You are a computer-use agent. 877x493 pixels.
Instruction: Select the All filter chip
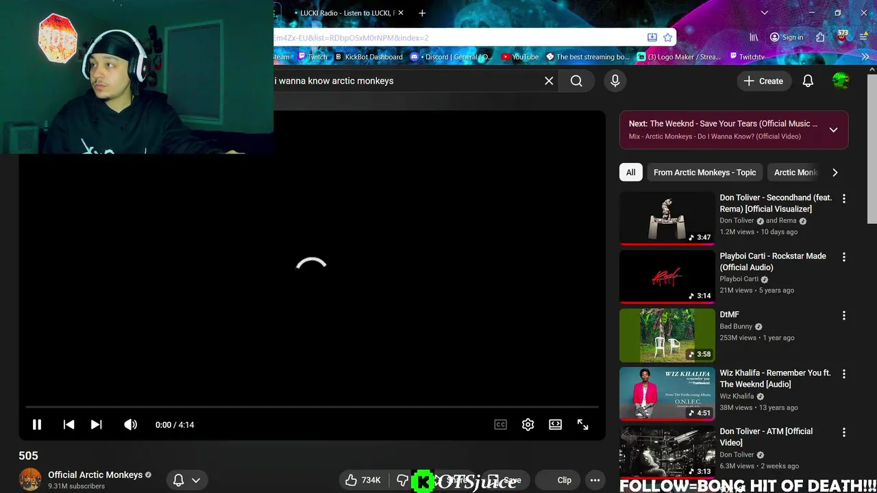coord(630,173)
